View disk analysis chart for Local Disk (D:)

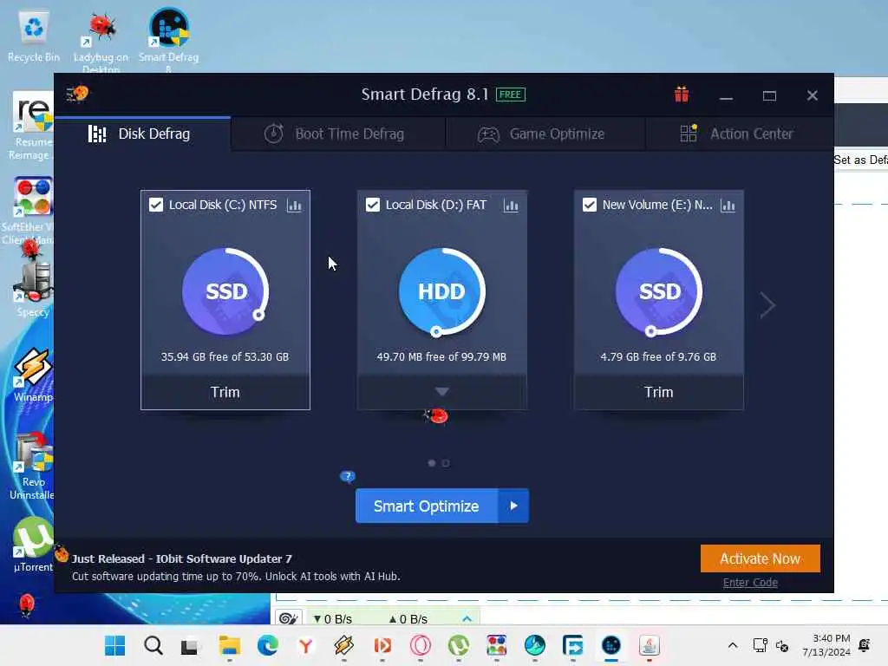point(511,206)
